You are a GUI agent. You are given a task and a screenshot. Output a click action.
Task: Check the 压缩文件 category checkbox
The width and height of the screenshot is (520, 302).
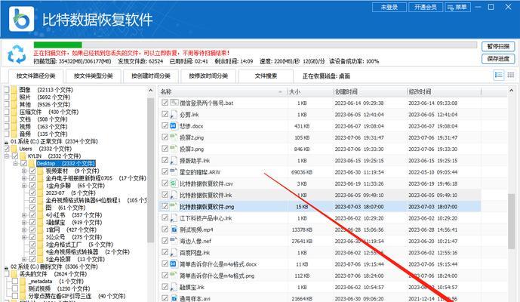(6, 112)
